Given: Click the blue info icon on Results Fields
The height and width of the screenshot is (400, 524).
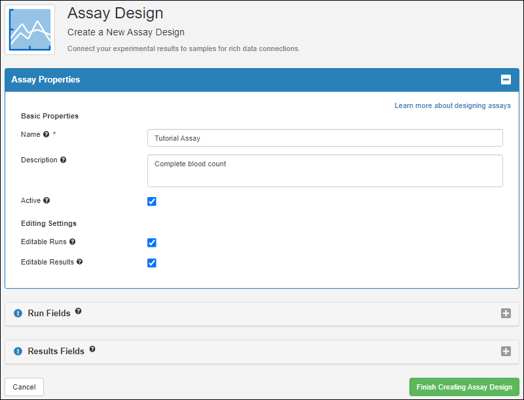Looking at the screenshot, I should [18, 352].
